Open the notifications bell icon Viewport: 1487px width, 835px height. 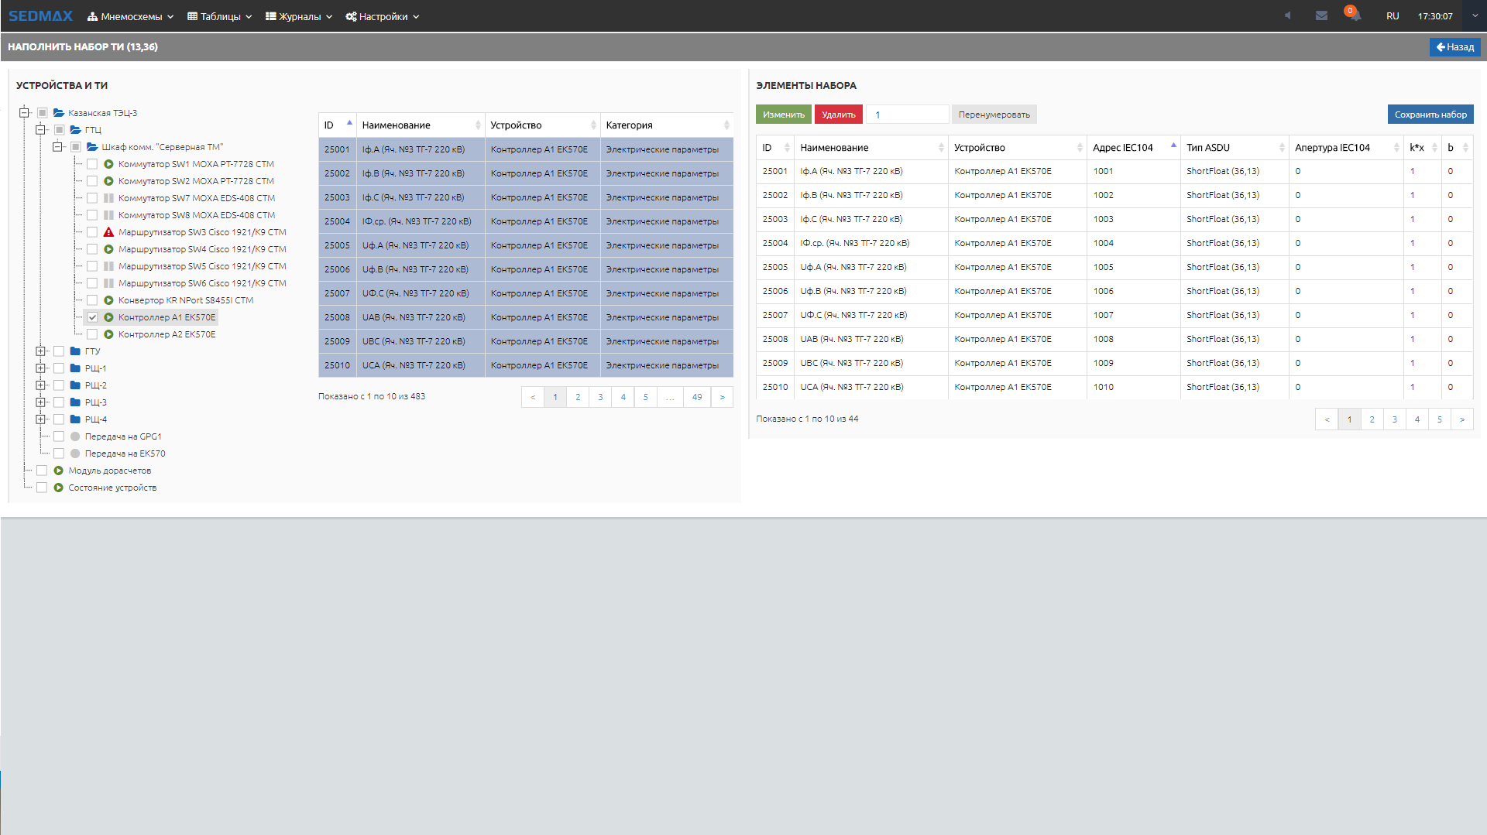1355,16
